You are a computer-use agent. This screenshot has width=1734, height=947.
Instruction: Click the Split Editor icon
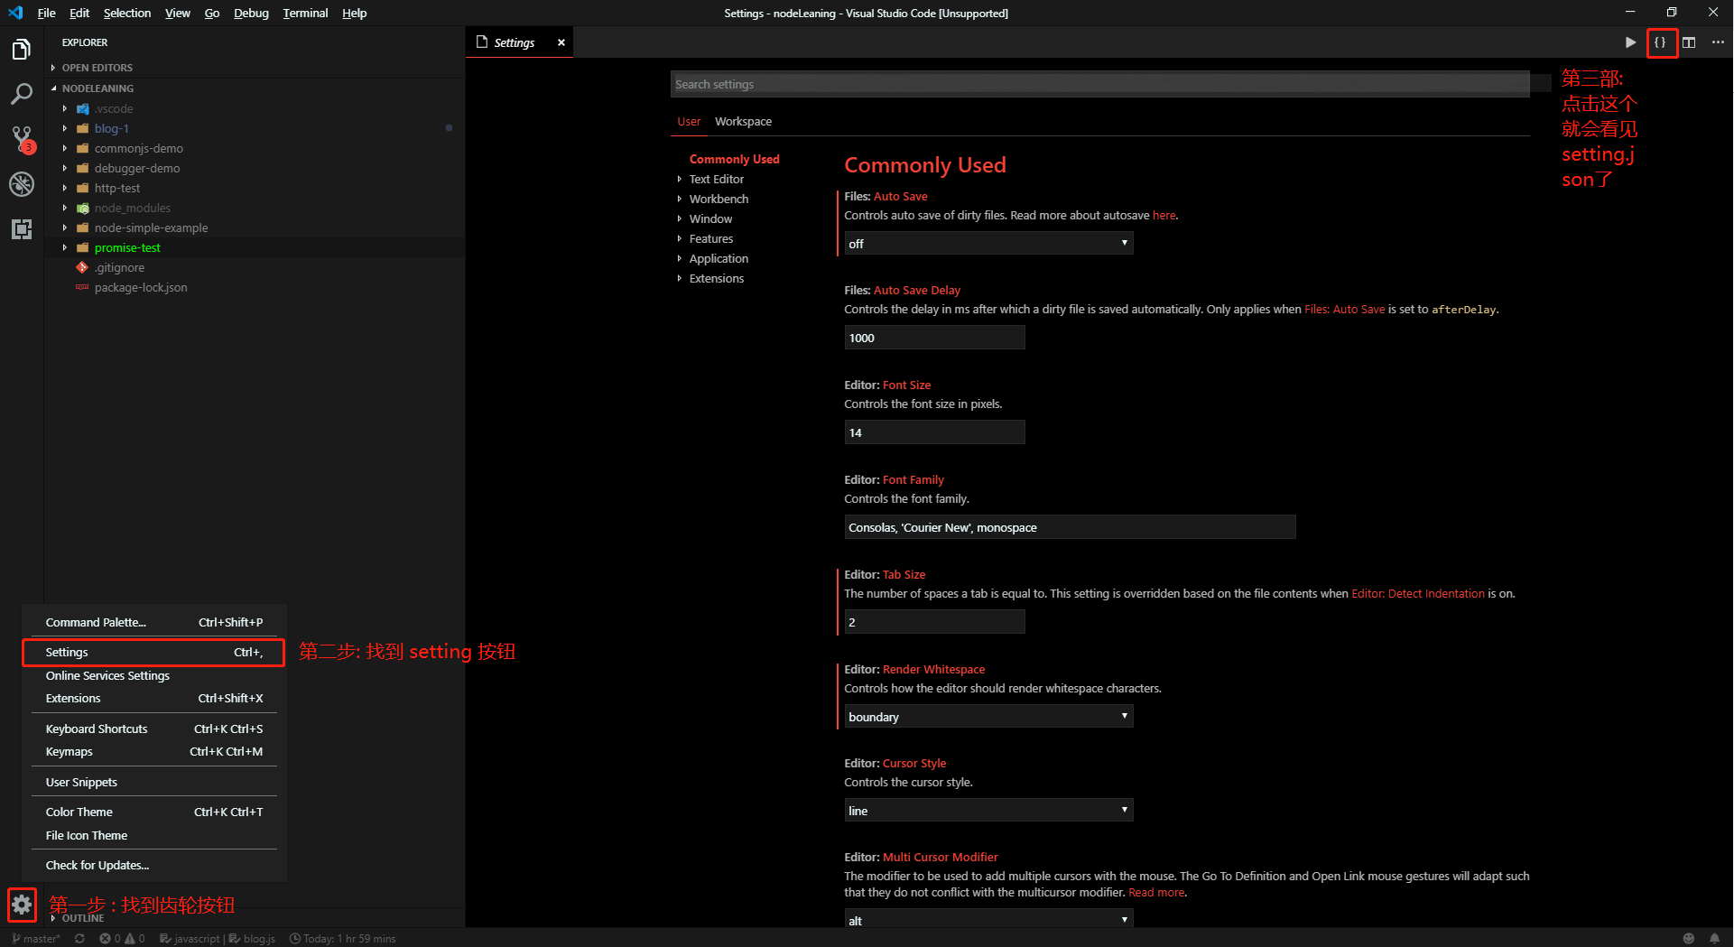click(1689, 42)
